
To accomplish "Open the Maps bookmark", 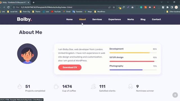I will [88, 12].
